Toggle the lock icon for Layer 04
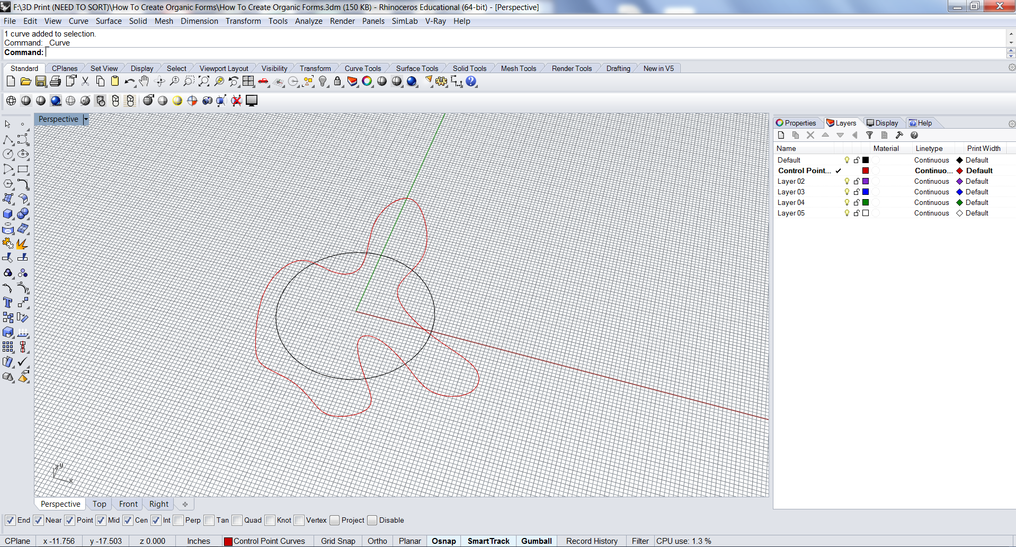Viewport: 1016px width, 547px height. coord(856,202)
